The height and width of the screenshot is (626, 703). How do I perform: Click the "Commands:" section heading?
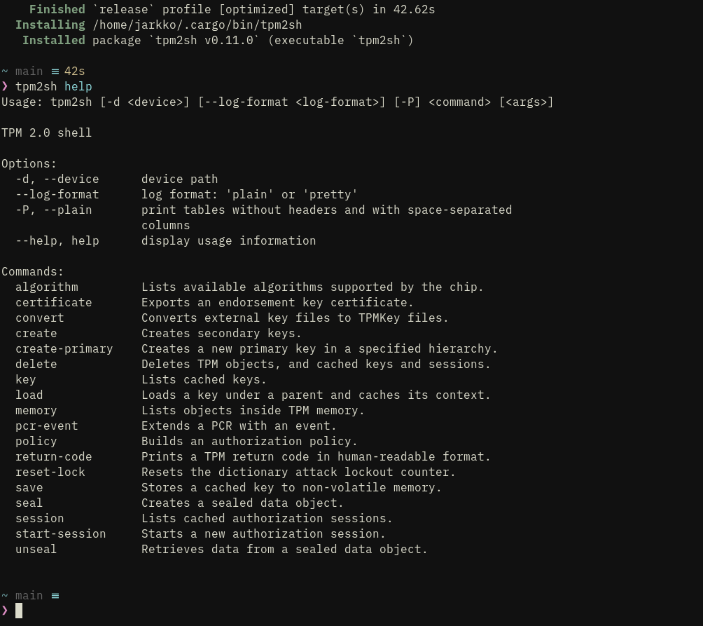coord(32,271)
